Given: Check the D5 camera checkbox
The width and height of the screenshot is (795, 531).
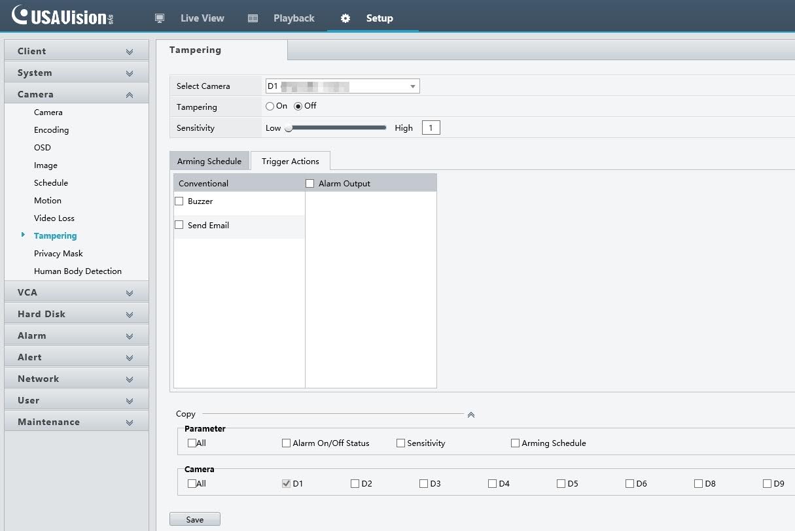Looking at the screenshot, I should click(x=561, y=484).
